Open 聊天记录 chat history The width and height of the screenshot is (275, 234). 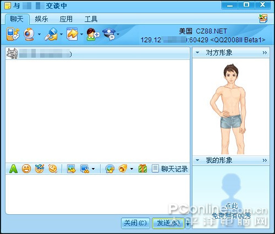(170, 169)
